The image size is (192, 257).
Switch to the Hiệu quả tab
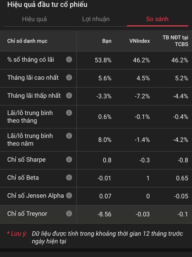coord(35,19)
